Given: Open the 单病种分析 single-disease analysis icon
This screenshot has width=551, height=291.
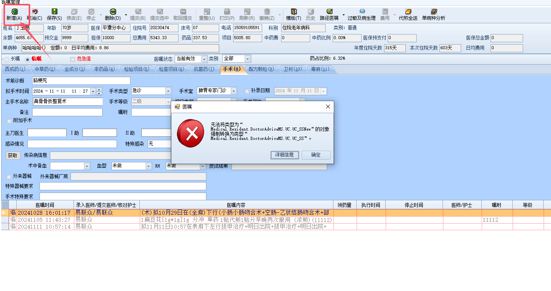Looking at the screenshot, I should [x=434, y=12].
